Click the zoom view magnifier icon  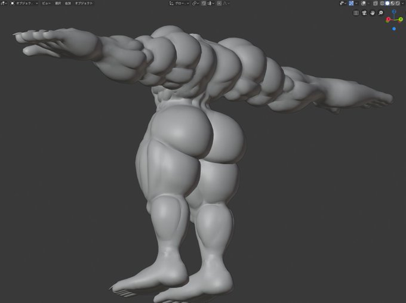coord(381,13)
